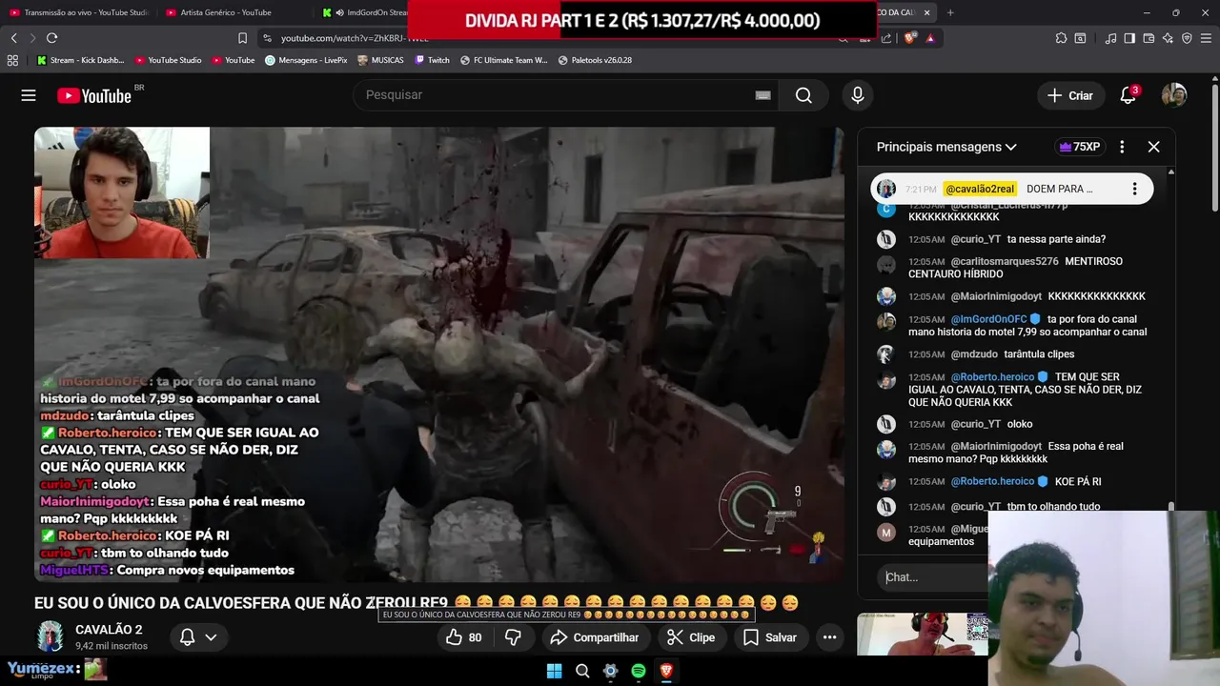Open Twitch bookmark
The width and height of the screenshot is (1220, 686).
[432, 60]
